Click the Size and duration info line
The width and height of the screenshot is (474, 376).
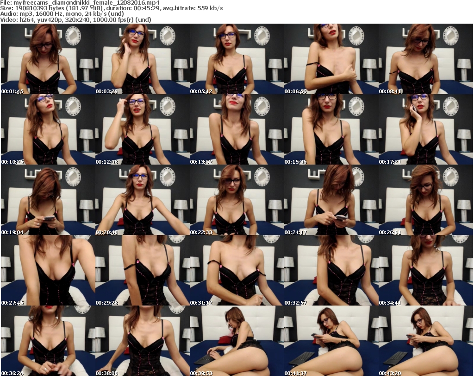[x=112, y=8]
